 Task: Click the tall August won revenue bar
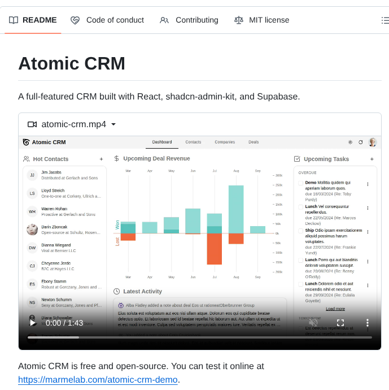[236, 209]
